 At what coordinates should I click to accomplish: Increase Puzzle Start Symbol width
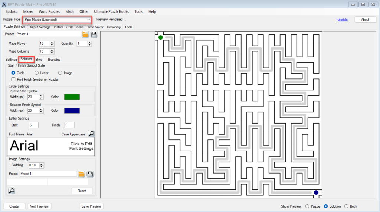click(x=41, y=96)
